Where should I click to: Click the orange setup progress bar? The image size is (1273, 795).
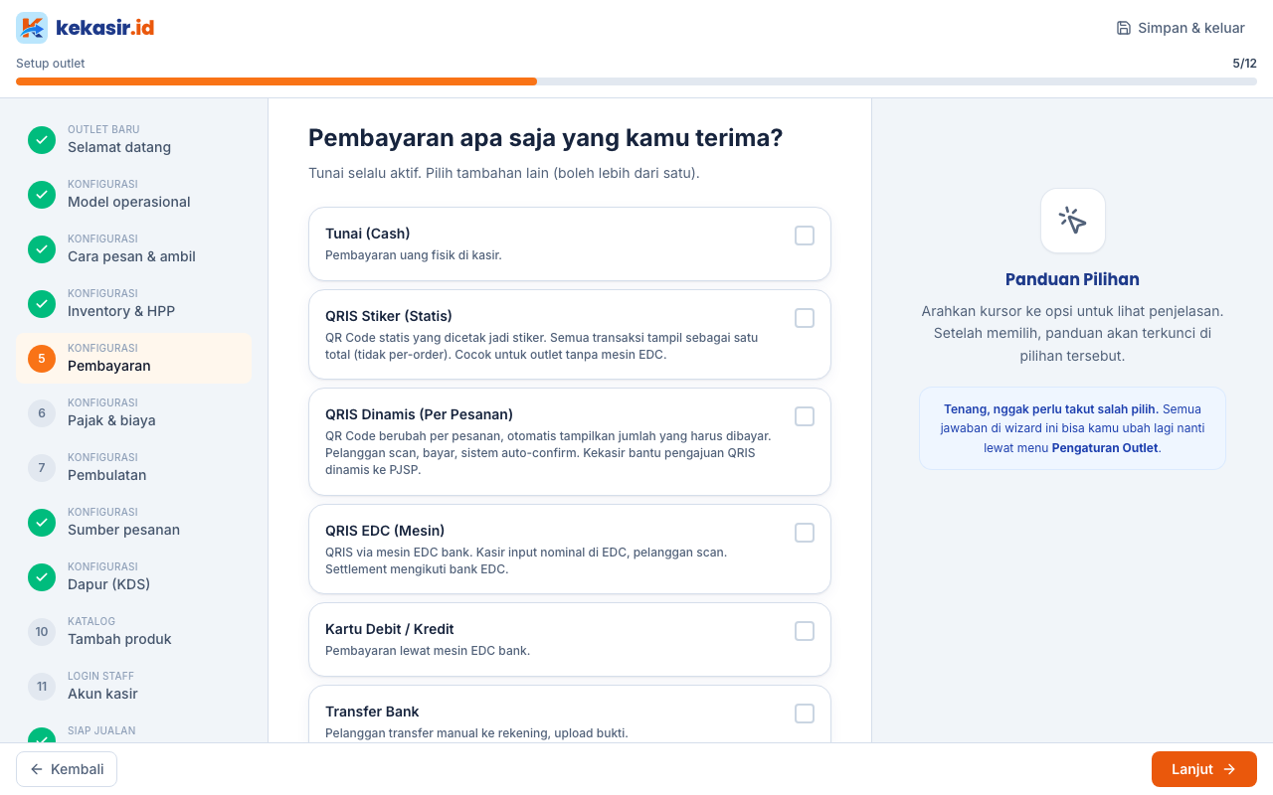coord(276,81)
